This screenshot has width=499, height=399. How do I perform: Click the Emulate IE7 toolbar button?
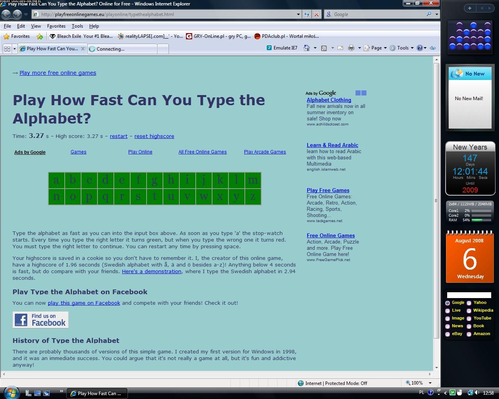(282, 48)
